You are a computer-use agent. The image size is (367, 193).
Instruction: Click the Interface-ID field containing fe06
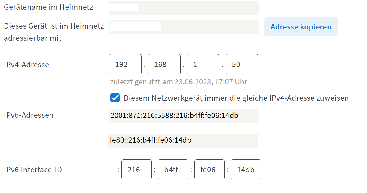(209, 170)
